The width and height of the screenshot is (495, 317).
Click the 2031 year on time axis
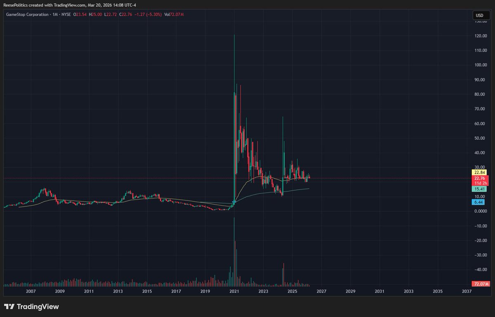pyautogui.click(x=379, y=291)
